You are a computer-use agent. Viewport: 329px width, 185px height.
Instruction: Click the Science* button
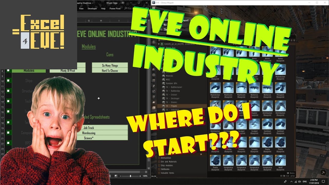[x=89, y=138]
